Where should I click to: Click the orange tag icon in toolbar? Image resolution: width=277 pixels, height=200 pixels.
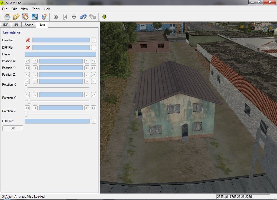coord(25,17)
